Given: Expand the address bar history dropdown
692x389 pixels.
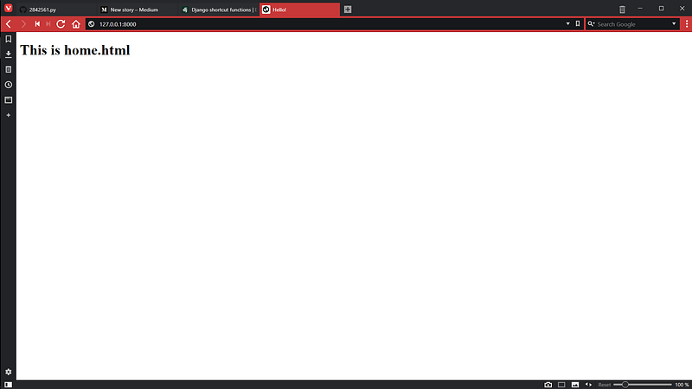Looking at the screenshot, I should (x=568, y=24).
